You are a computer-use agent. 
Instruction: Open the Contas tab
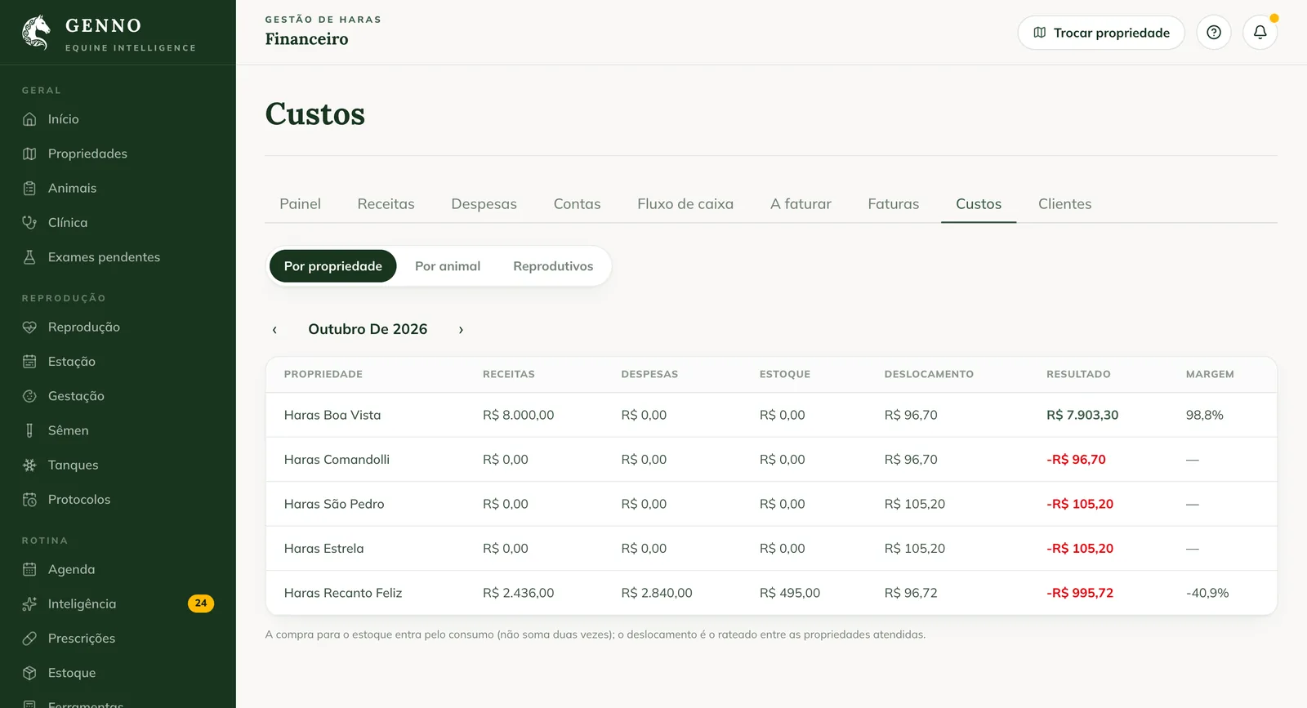[x=577, y=204]
